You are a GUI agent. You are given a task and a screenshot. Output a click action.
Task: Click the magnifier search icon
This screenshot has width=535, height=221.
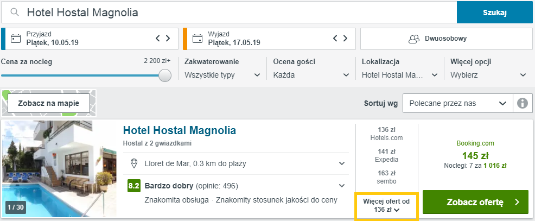(x=14, y=12)
